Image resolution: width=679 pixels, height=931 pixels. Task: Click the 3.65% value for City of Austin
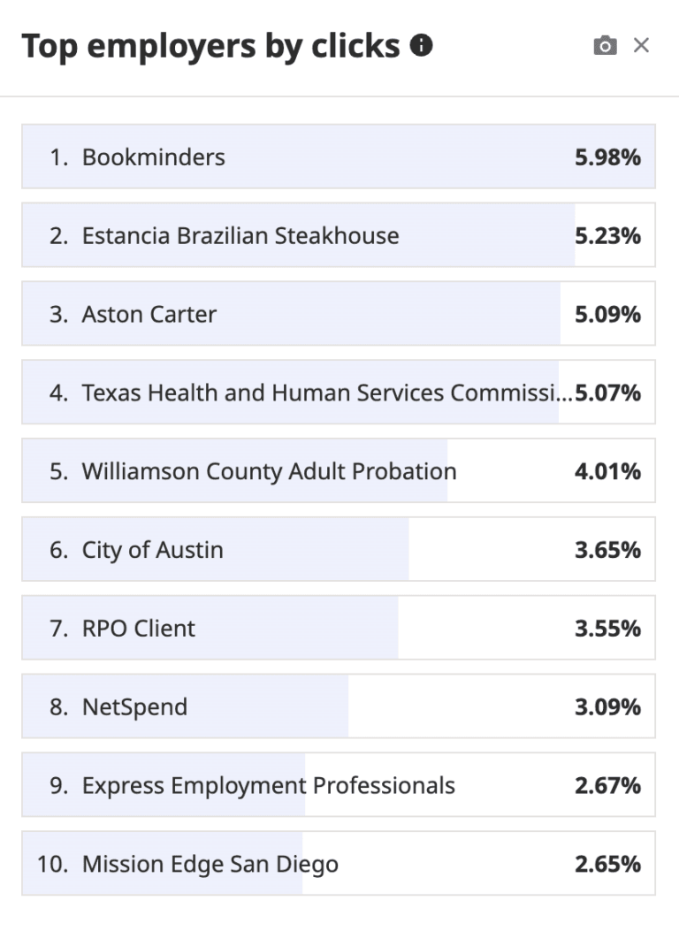(x=607, y=550)
